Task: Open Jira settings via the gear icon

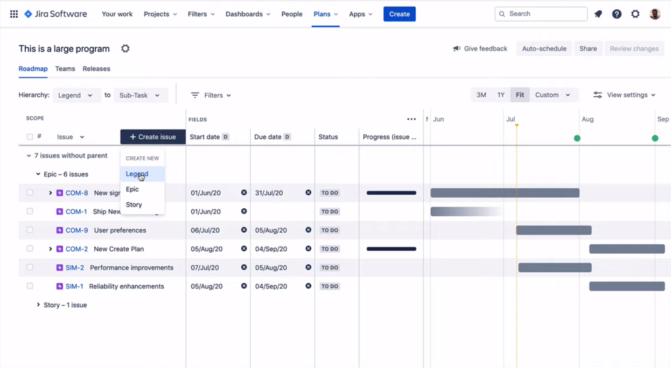Action: (x=635, y=14)
